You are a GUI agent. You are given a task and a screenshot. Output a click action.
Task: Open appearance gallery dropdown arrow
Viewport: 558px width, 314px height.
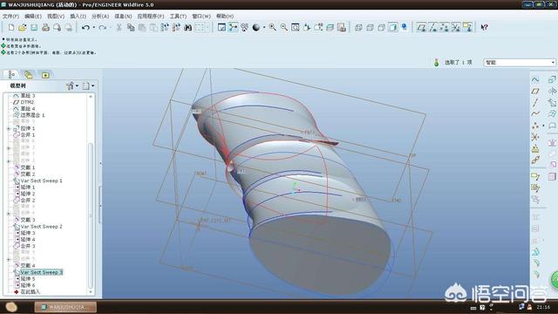tap(264, 27)
